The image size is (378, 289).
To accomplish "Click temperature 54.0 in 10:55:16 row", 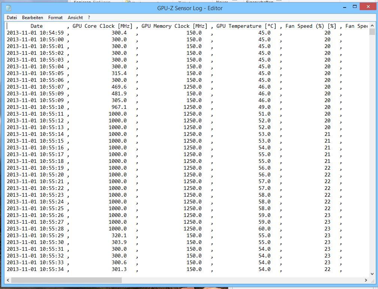I will coord(264,148).
